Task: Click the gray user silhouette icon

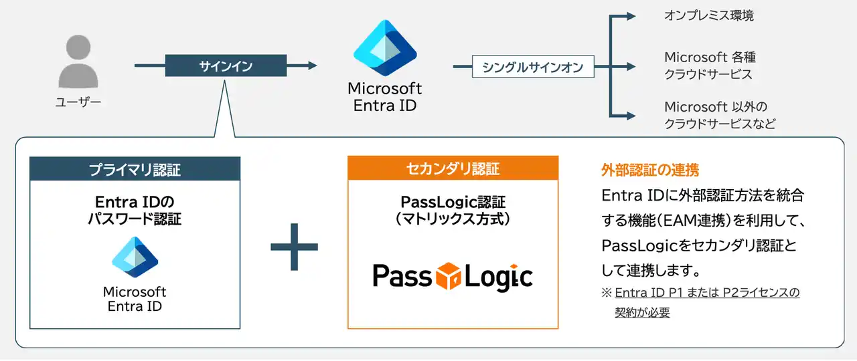Action: (x=78, y=62)
